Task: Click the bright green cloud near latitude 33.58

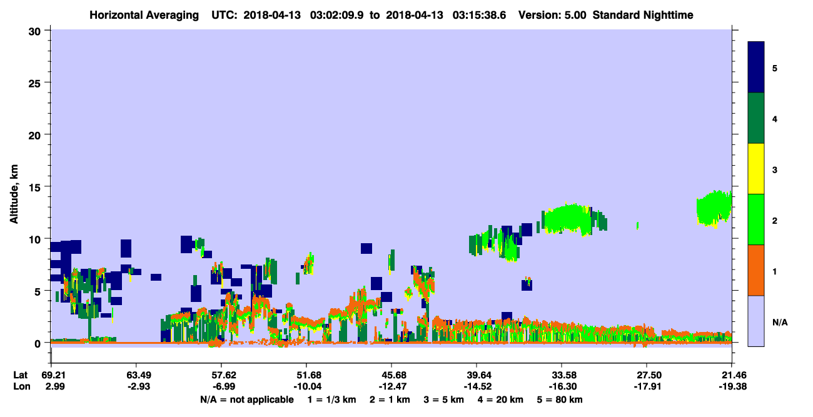Action: coord(567,218)
